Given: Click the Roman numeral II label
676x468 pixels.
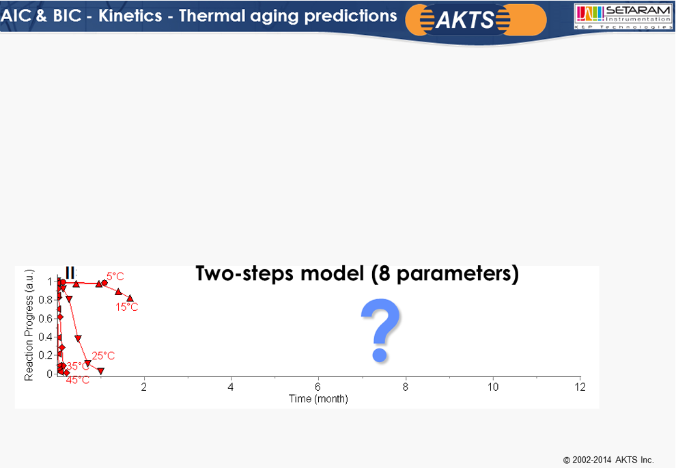Looking at the screenshot, I should point(70,273).
